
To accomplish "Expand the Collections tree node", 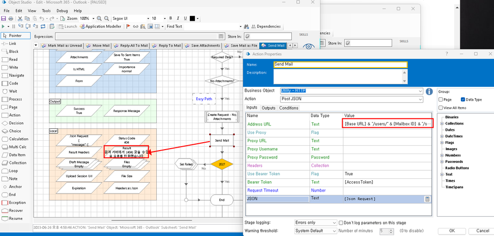I will coord(441,123).
